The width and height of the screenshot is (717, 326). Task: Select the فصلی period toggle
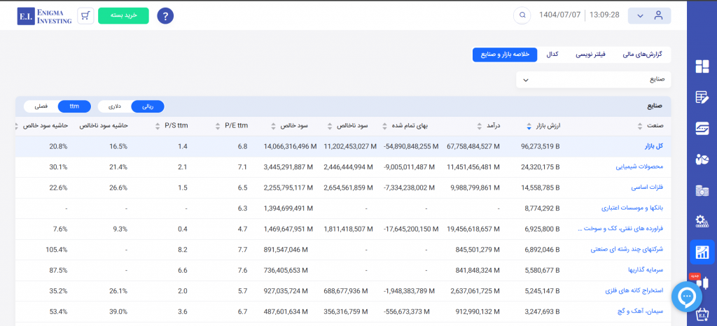(41, 106)
